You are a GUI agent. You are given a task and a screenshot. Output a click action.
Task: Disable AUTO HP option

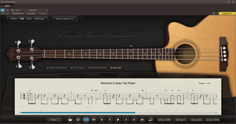116,68
